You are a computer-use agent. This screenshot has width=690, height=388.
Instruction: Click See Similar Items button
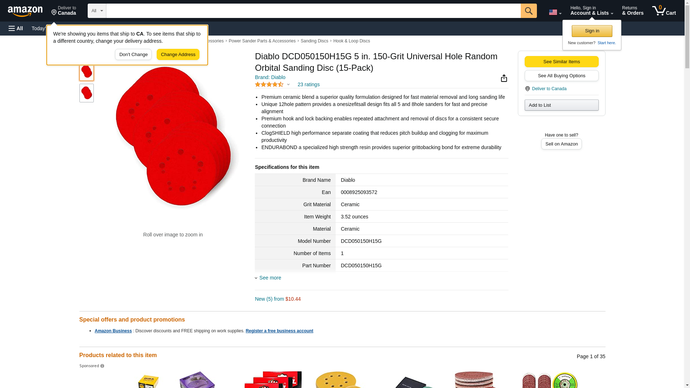[x=561, y=61]
